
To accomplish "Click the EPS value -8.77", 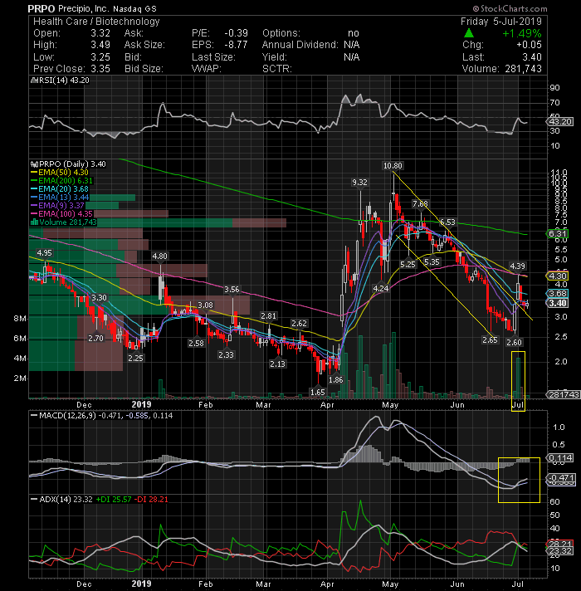I will click(x=236, y=45).
